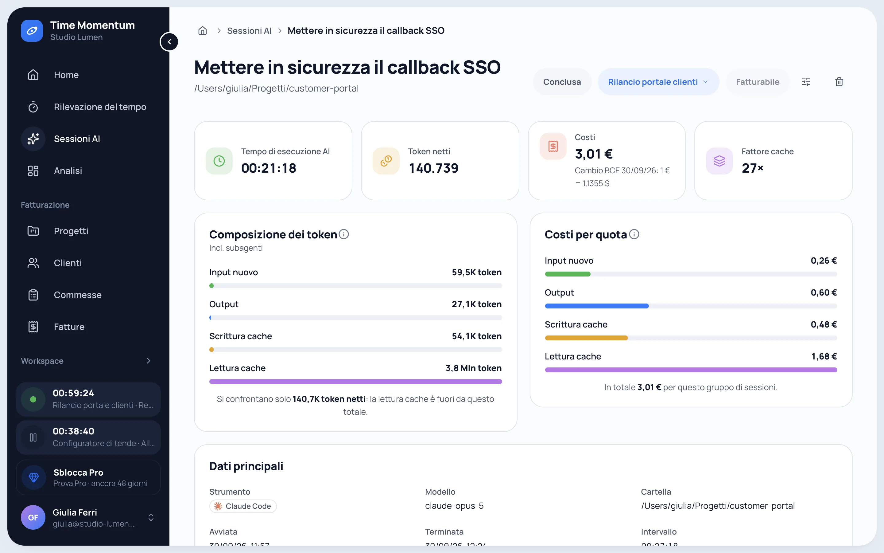Click the GF user avatar
This screenshot has height=553, width=884.
click(x=33, y=518)
